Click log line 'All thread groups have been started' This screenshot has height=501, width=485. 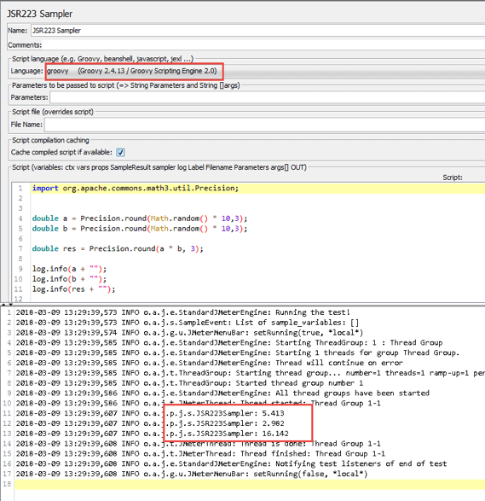(222, 393)
